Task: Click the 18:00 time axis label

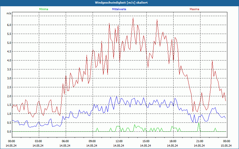Action: 173,141
